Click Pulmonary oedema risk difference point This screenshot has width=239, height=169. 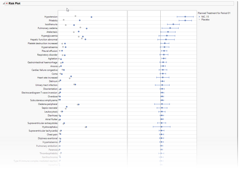(x=170, y=28)
